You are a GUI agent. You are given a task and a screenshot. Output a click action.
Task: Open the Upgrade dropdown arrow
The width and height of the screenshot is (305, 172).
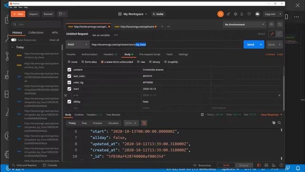pyautogui.click(x=280, y=14)
